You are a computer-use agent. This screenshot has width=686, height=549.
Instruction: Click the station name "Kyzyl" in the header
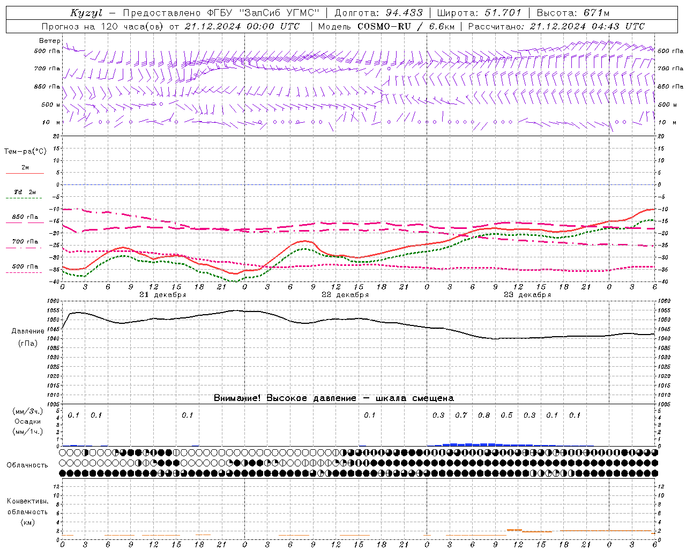point(86,13)
